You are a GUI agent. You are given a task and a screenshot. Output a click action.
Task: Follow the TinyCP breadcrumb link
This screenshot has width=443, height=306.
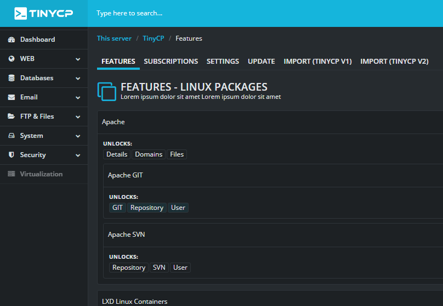(x=154, y=38)
